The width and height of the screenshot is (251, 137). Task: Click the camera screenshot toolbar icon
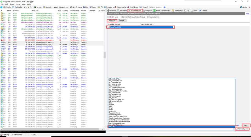(x=99, y=7)
